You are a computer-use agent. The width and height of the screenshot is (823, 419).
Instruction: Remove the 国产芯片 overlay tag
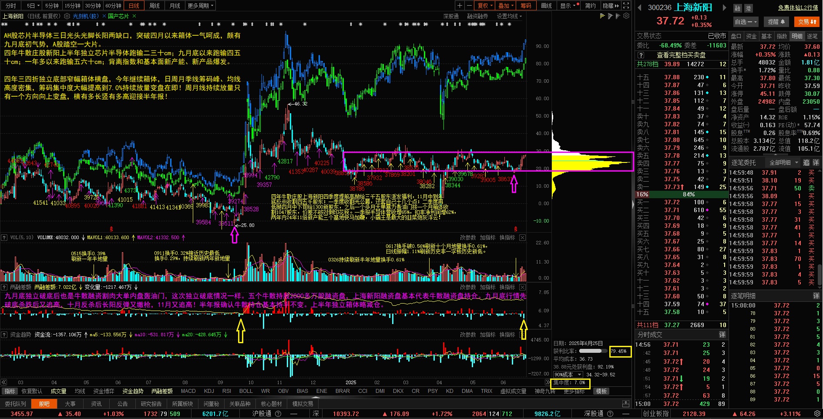[x=134, y=16]
